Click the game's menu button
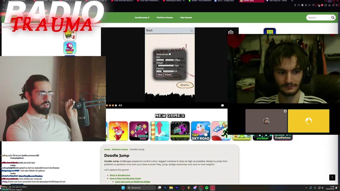This screenshot has width=340, height=191. (185, 85)
